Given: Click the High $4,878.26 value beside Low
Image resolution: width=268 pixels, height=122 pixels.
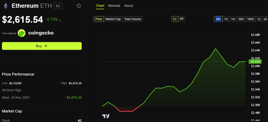Looking at the screenshot, I should (x=75, y=83).
